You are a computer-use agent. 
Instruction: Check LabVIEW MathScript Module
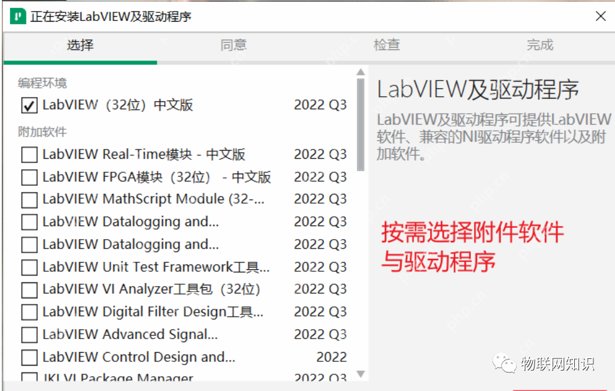[x=29, y=199]
